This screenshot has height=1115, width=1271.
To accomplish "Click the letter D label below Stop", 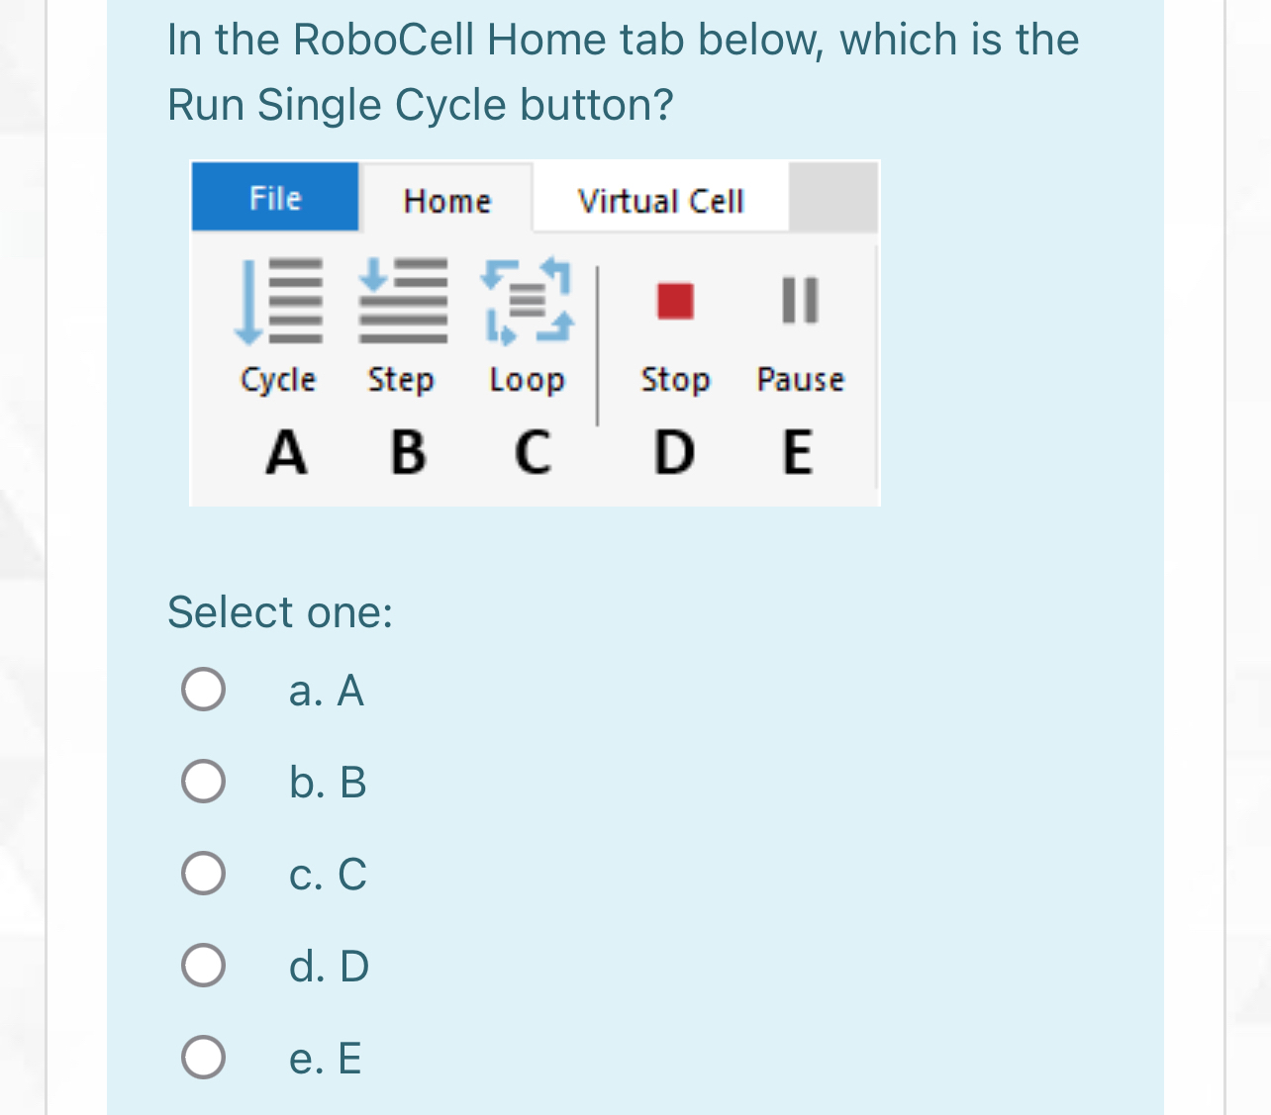I will [x=673, y=453].
